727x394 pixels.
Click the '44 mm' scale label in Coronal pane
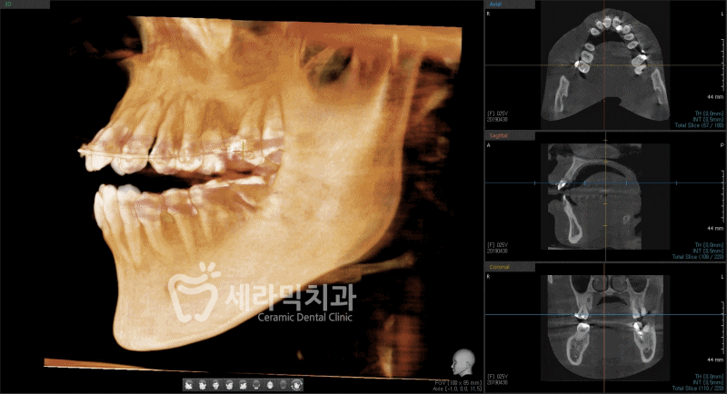[715, 360]
